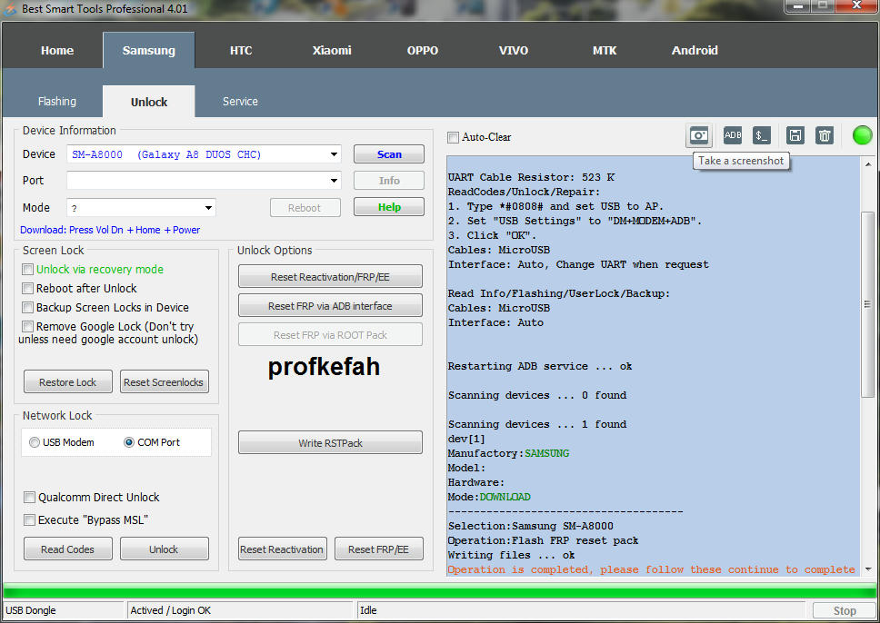
Task: Click the Stop button in status bar
Action: tap(844, 610)
